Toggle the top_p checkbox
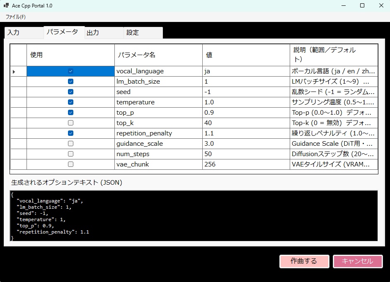 (x=70, y=113)
